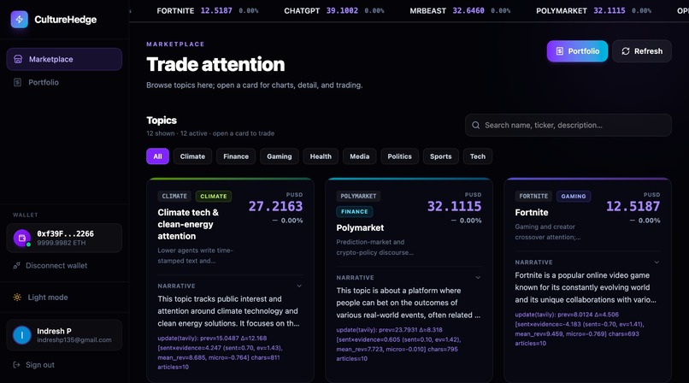Open the Fortnite topic card title
Viewport: 689px width, 383px height.
tap(532, 212)
